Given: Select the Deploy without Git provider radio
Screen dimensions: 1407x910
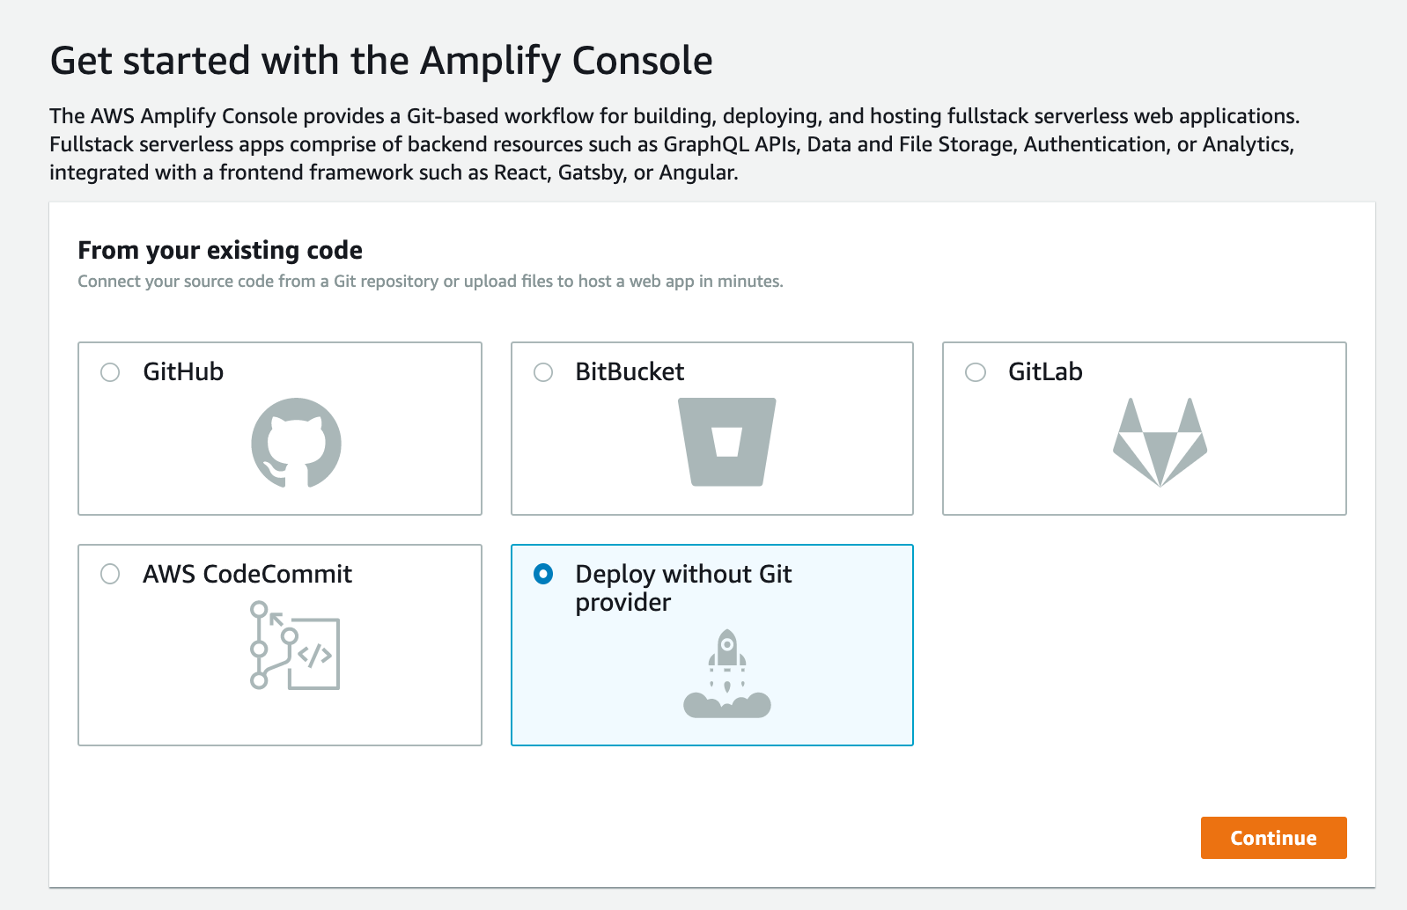Looking at the screenshot, I should pyautogui.click(x=543, y=574).
